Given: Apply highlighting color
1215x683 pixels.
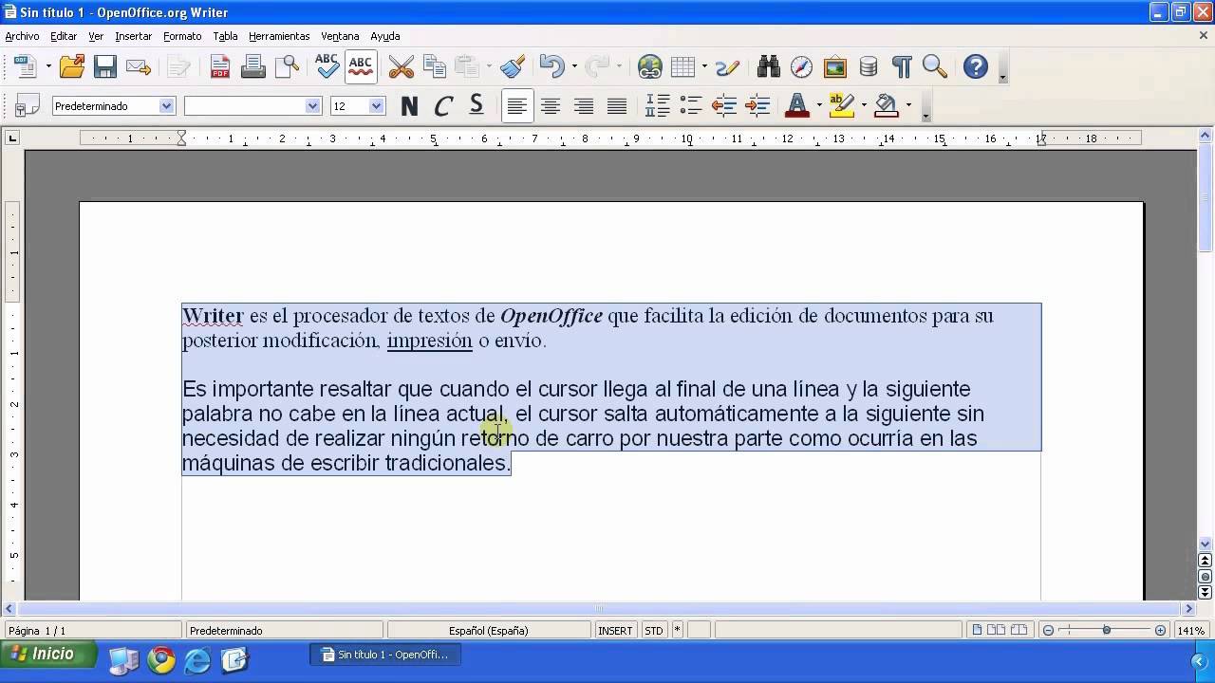Looking at the screenshot, I should 840,106.
